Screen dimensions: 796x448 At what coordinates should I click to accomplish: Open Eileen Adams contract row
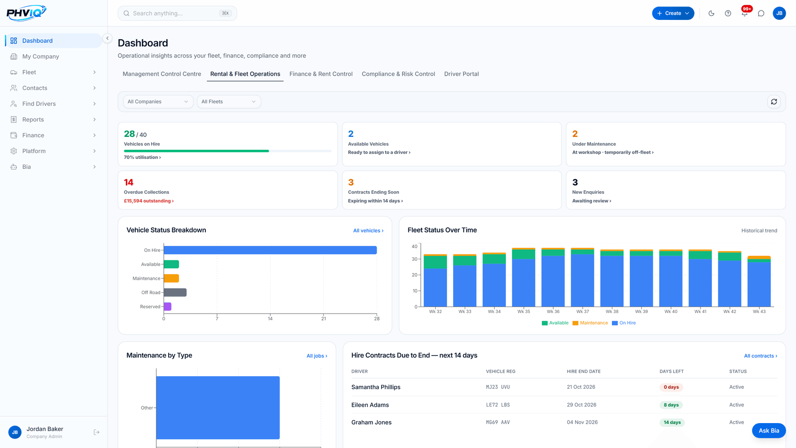pos(564,405)
